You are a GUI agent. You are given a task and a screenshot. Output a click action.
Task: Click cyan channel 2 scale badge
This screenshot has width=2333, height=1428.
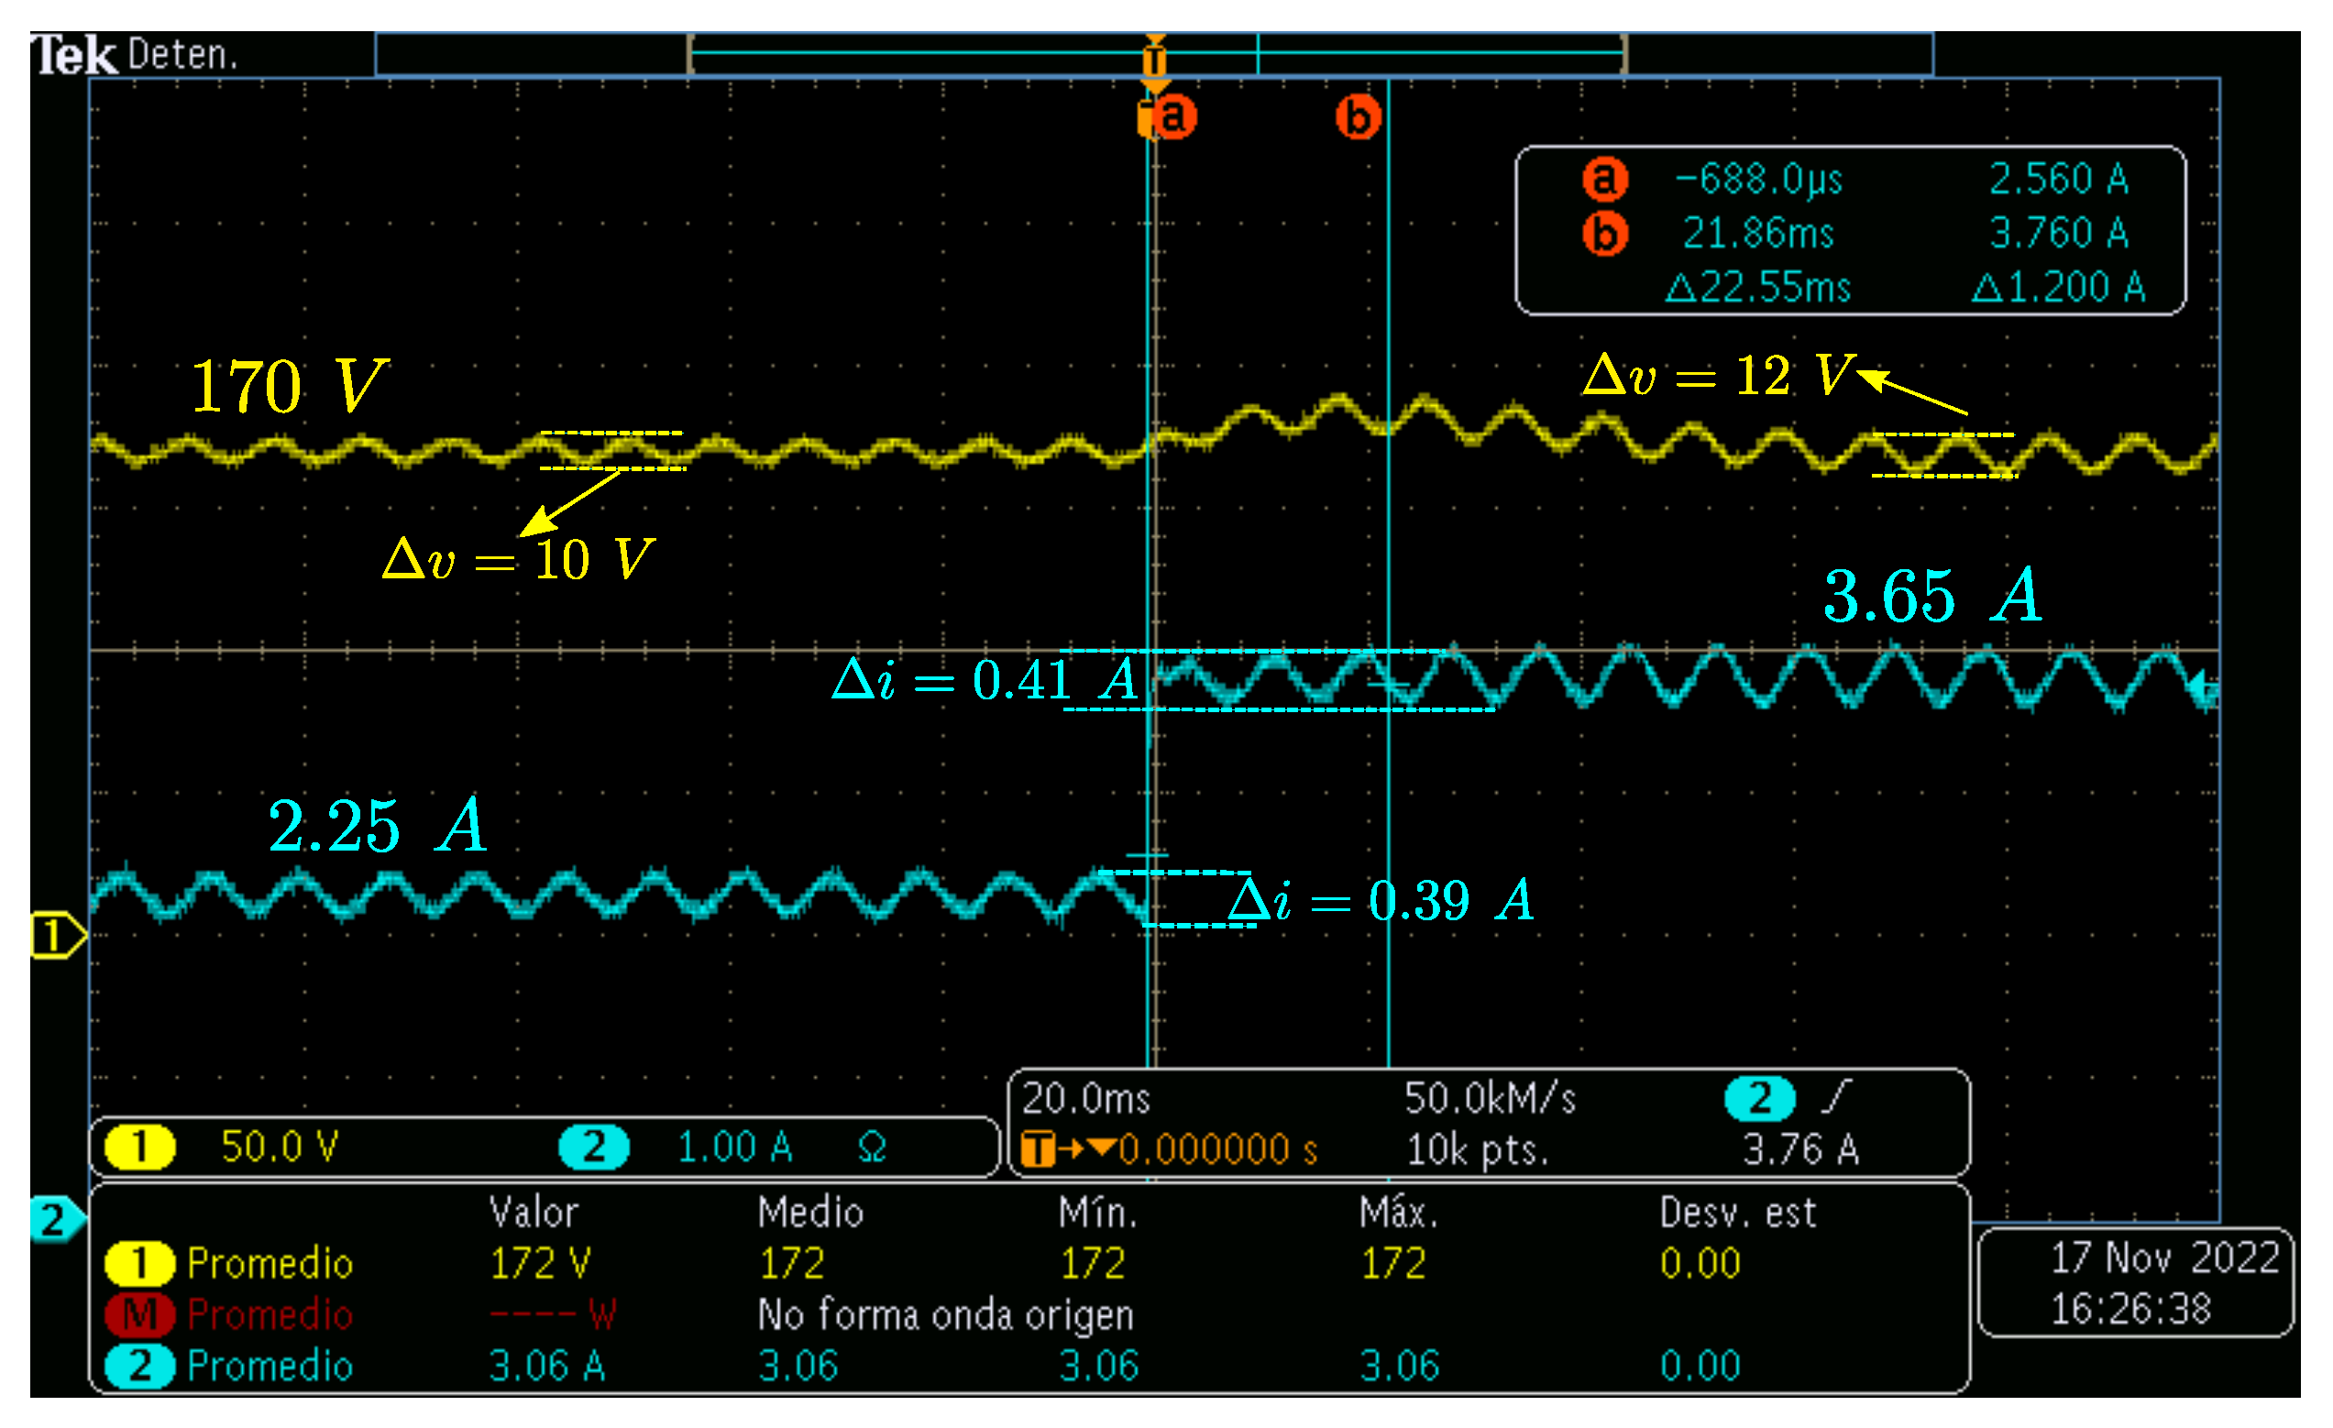pyautogui.click(x=594, y=1147)
